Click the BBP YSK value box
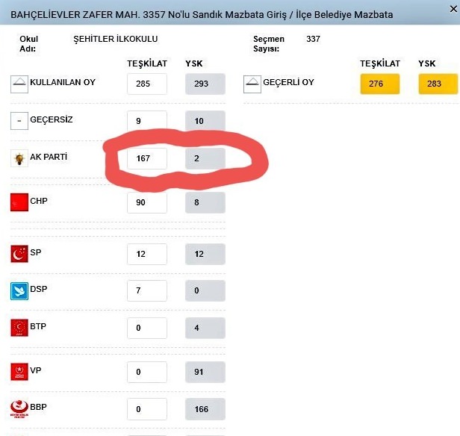 tap(205, 410)
